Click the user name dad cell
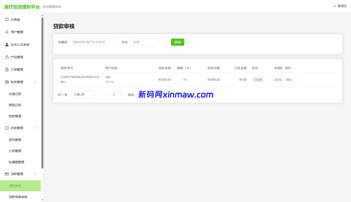Viewport: 351px width, 202px height. coord(108,77)
